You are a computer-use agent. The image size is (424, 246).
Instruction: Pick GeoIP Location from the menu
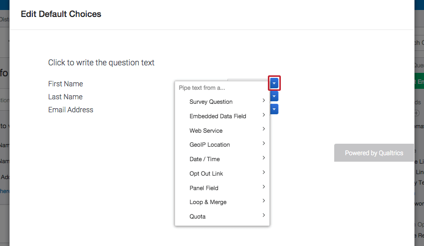coord(210,145)
